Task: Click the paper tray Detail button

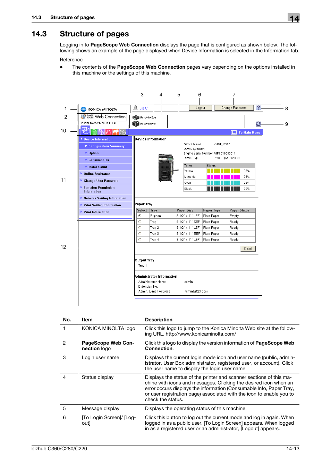Action: 248,249
